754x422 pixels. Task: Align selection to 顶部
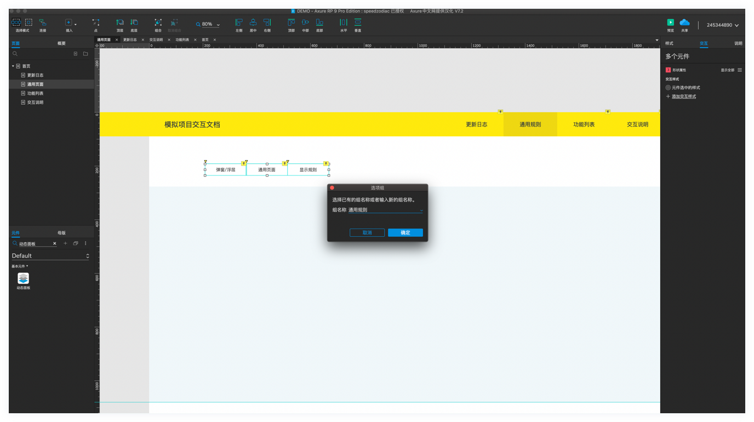pyautogui.click(x=292, y=25)
